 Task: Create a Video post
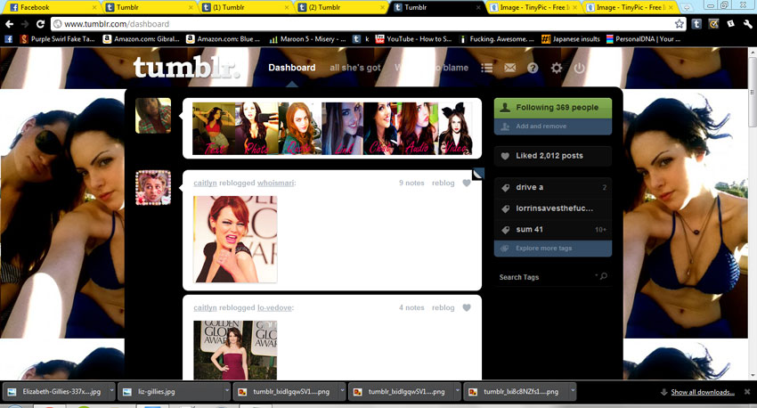click(455, 128)
